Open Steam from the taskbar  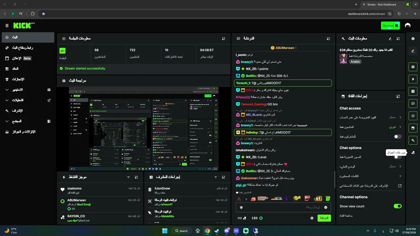click(x=217, y=231)
